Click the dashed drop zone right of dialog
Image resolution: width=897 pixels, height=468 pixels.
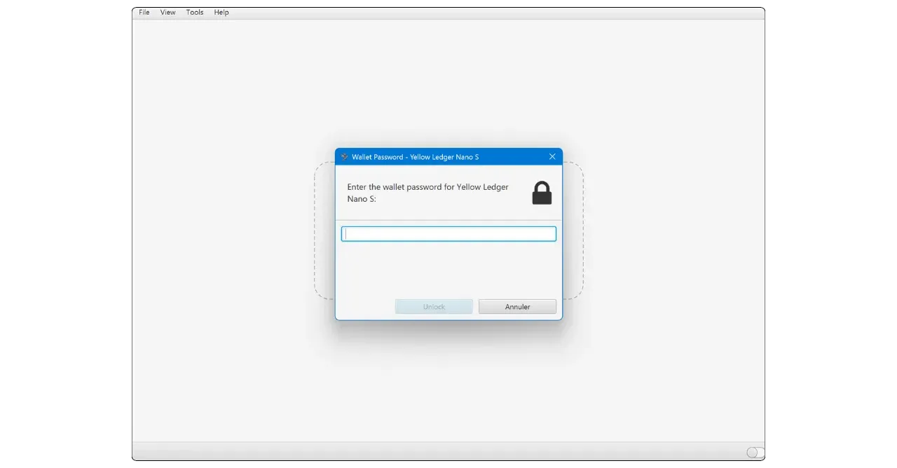573,231
